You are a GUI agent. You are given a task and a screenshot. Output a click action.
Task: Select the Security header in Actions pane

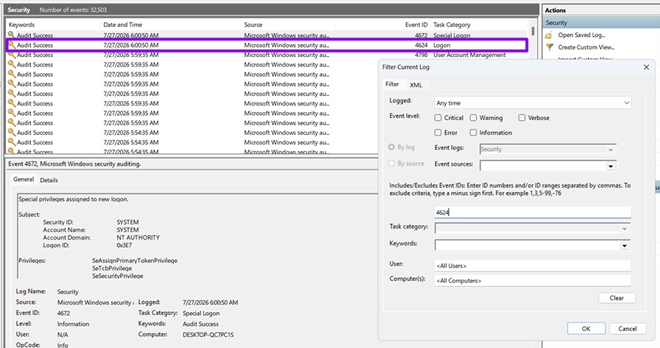point(601,23)
